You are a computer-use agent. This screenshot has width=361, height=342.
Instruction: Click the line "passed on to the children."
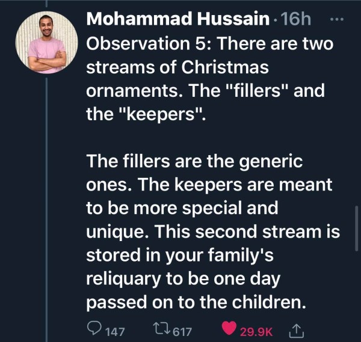tap(197, 302)
